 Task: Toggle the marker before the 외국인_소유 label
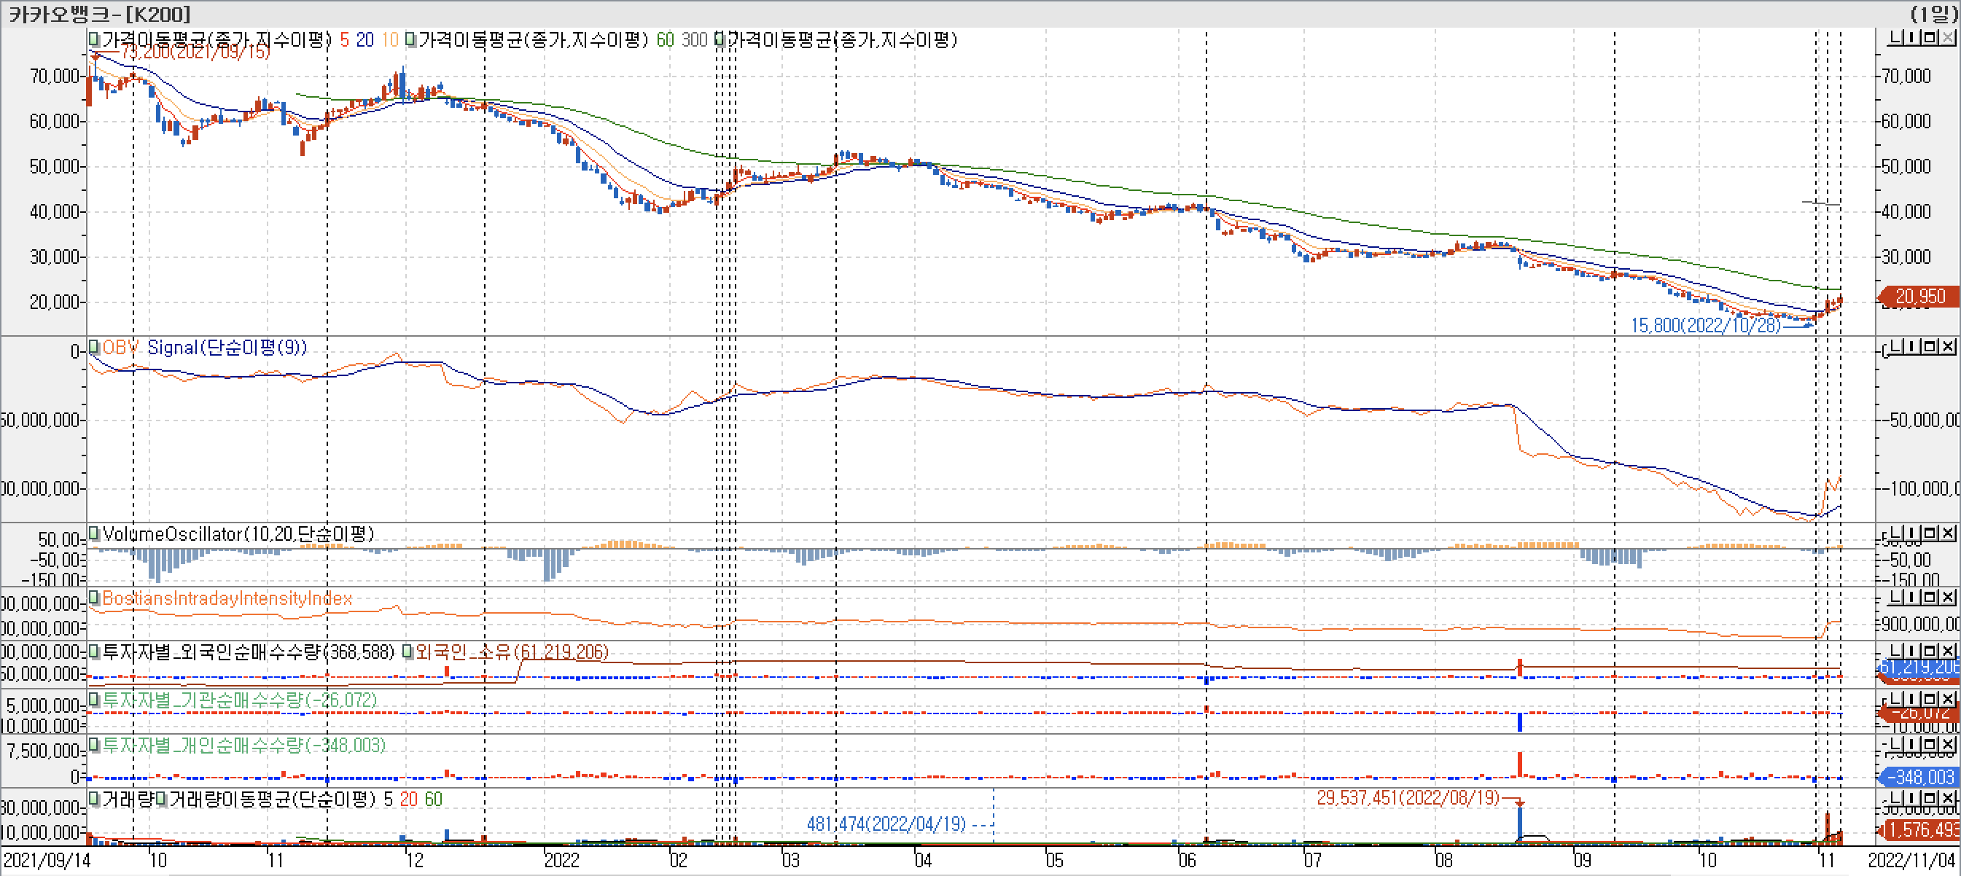pos(408,652)
